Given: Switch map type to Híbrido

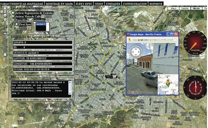Looking at the screenshot, I should (196, 8).
